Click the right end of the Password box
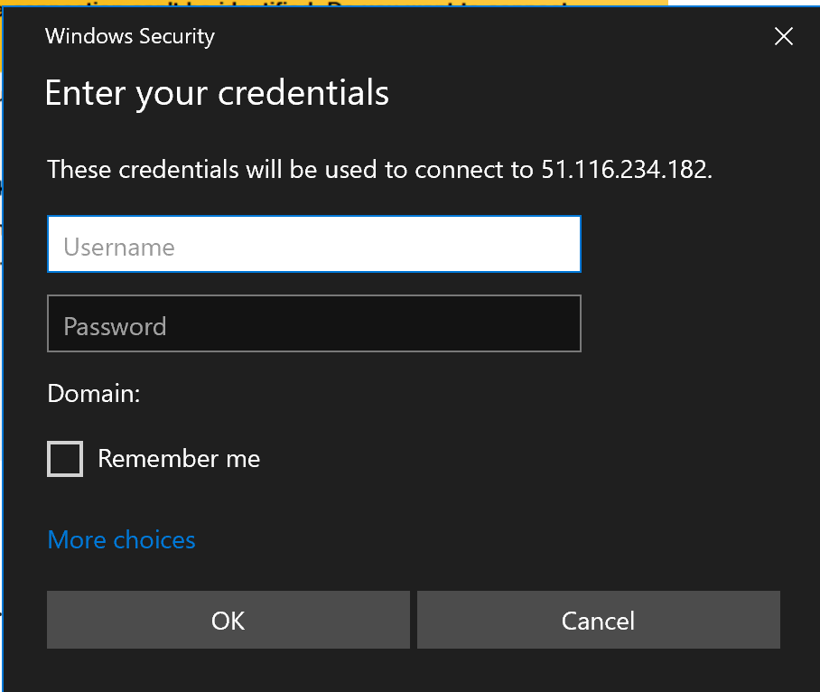 click(560, 323)
